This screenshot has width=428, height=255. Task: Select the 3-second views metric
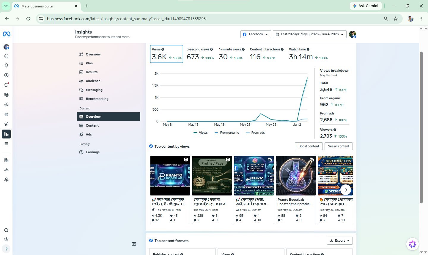tap(200, 54)
